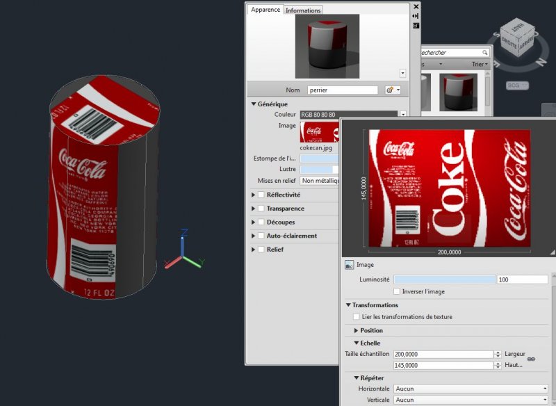Expand the Position section
The width and height of the screenshot is (556, 406).
(x=356, y=330)
